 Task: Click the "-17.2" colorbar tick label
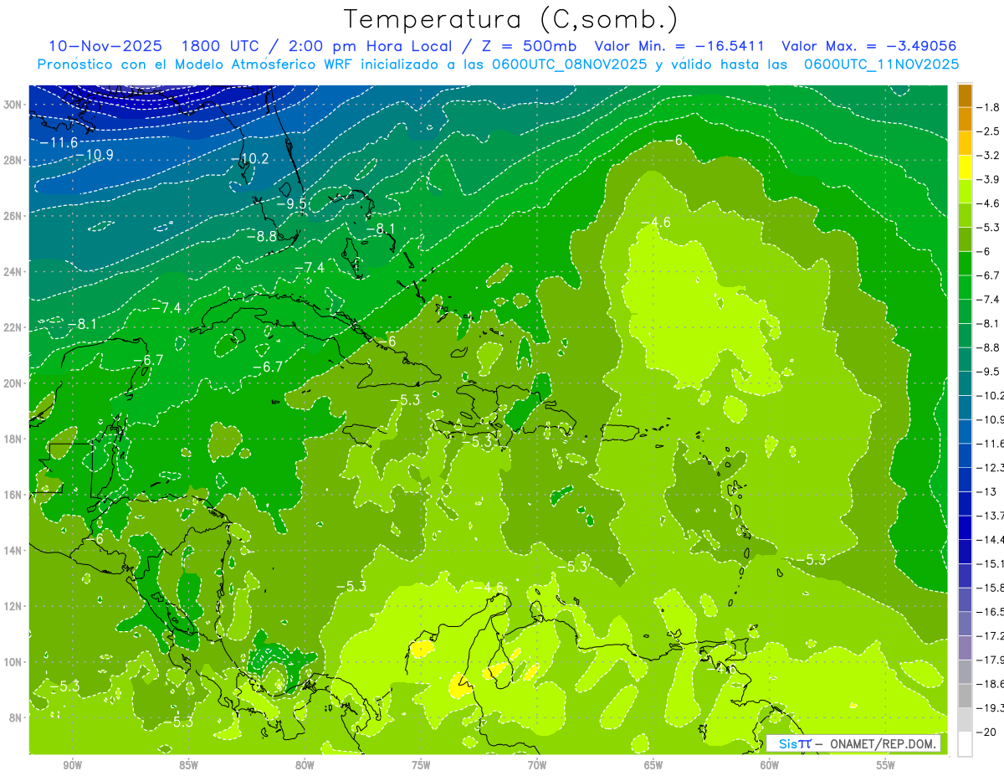tap(990, 636)
